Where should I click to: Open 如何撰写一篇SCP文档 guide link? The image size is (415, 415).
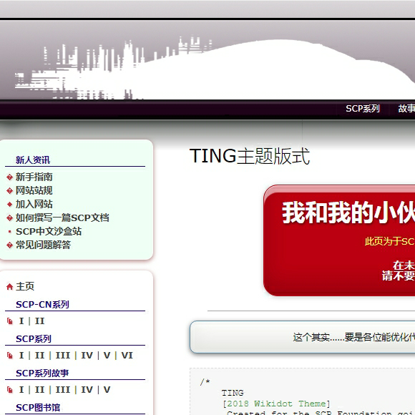click(x=62, y=218)
